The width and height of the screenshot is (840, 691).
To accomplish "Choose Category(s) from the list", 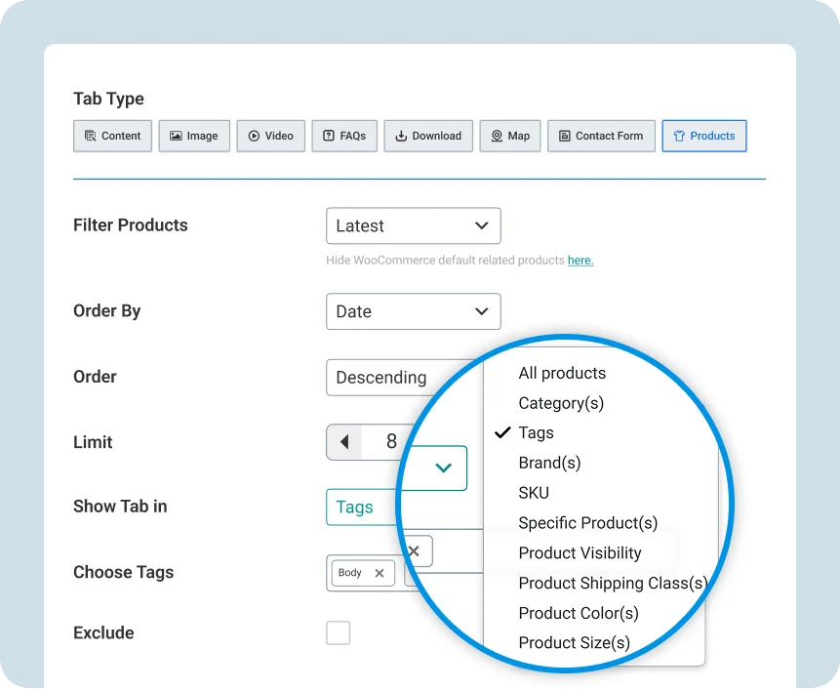I will pyautogui.click(x=561, y=403).
